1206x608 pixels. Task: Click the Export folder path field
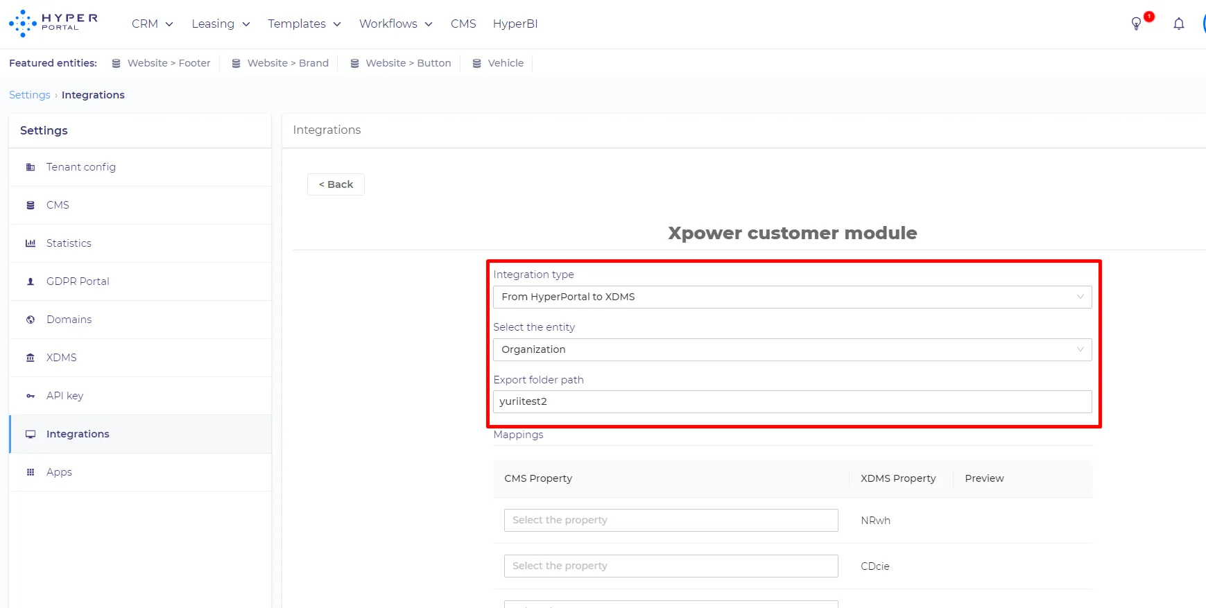coord(793,401)
